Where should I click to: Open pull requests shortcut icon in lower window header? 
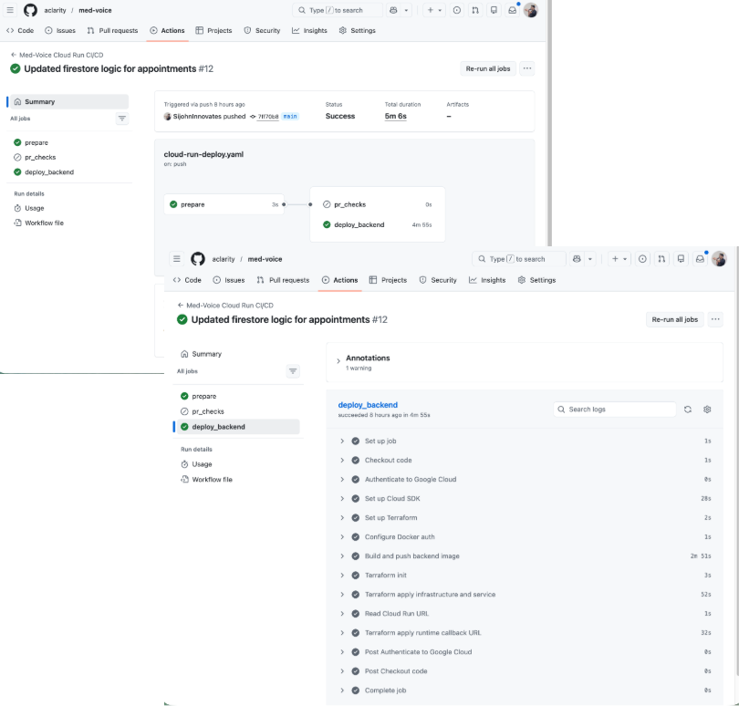(x=661, y=259)
